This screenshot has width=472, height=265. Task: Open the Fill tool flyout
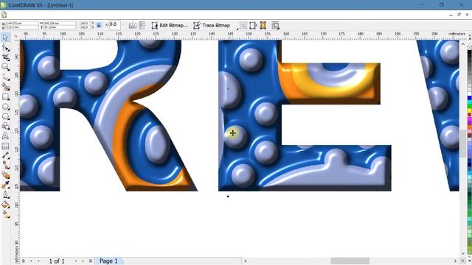click(x=5, y=205)
